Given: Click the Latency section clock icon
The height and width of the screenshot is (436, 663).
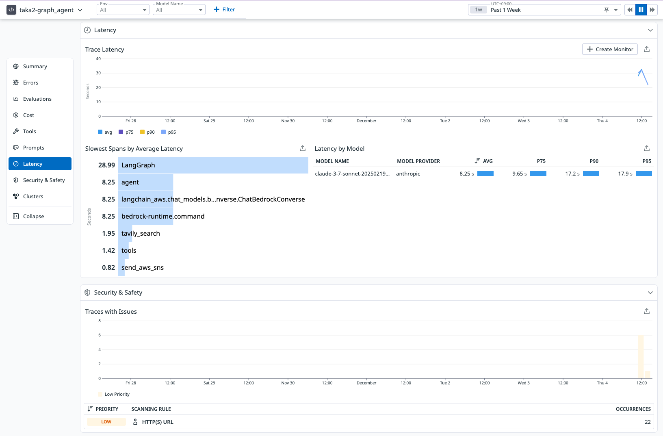Looking at the screenshot, I should [x=87, y=30].
